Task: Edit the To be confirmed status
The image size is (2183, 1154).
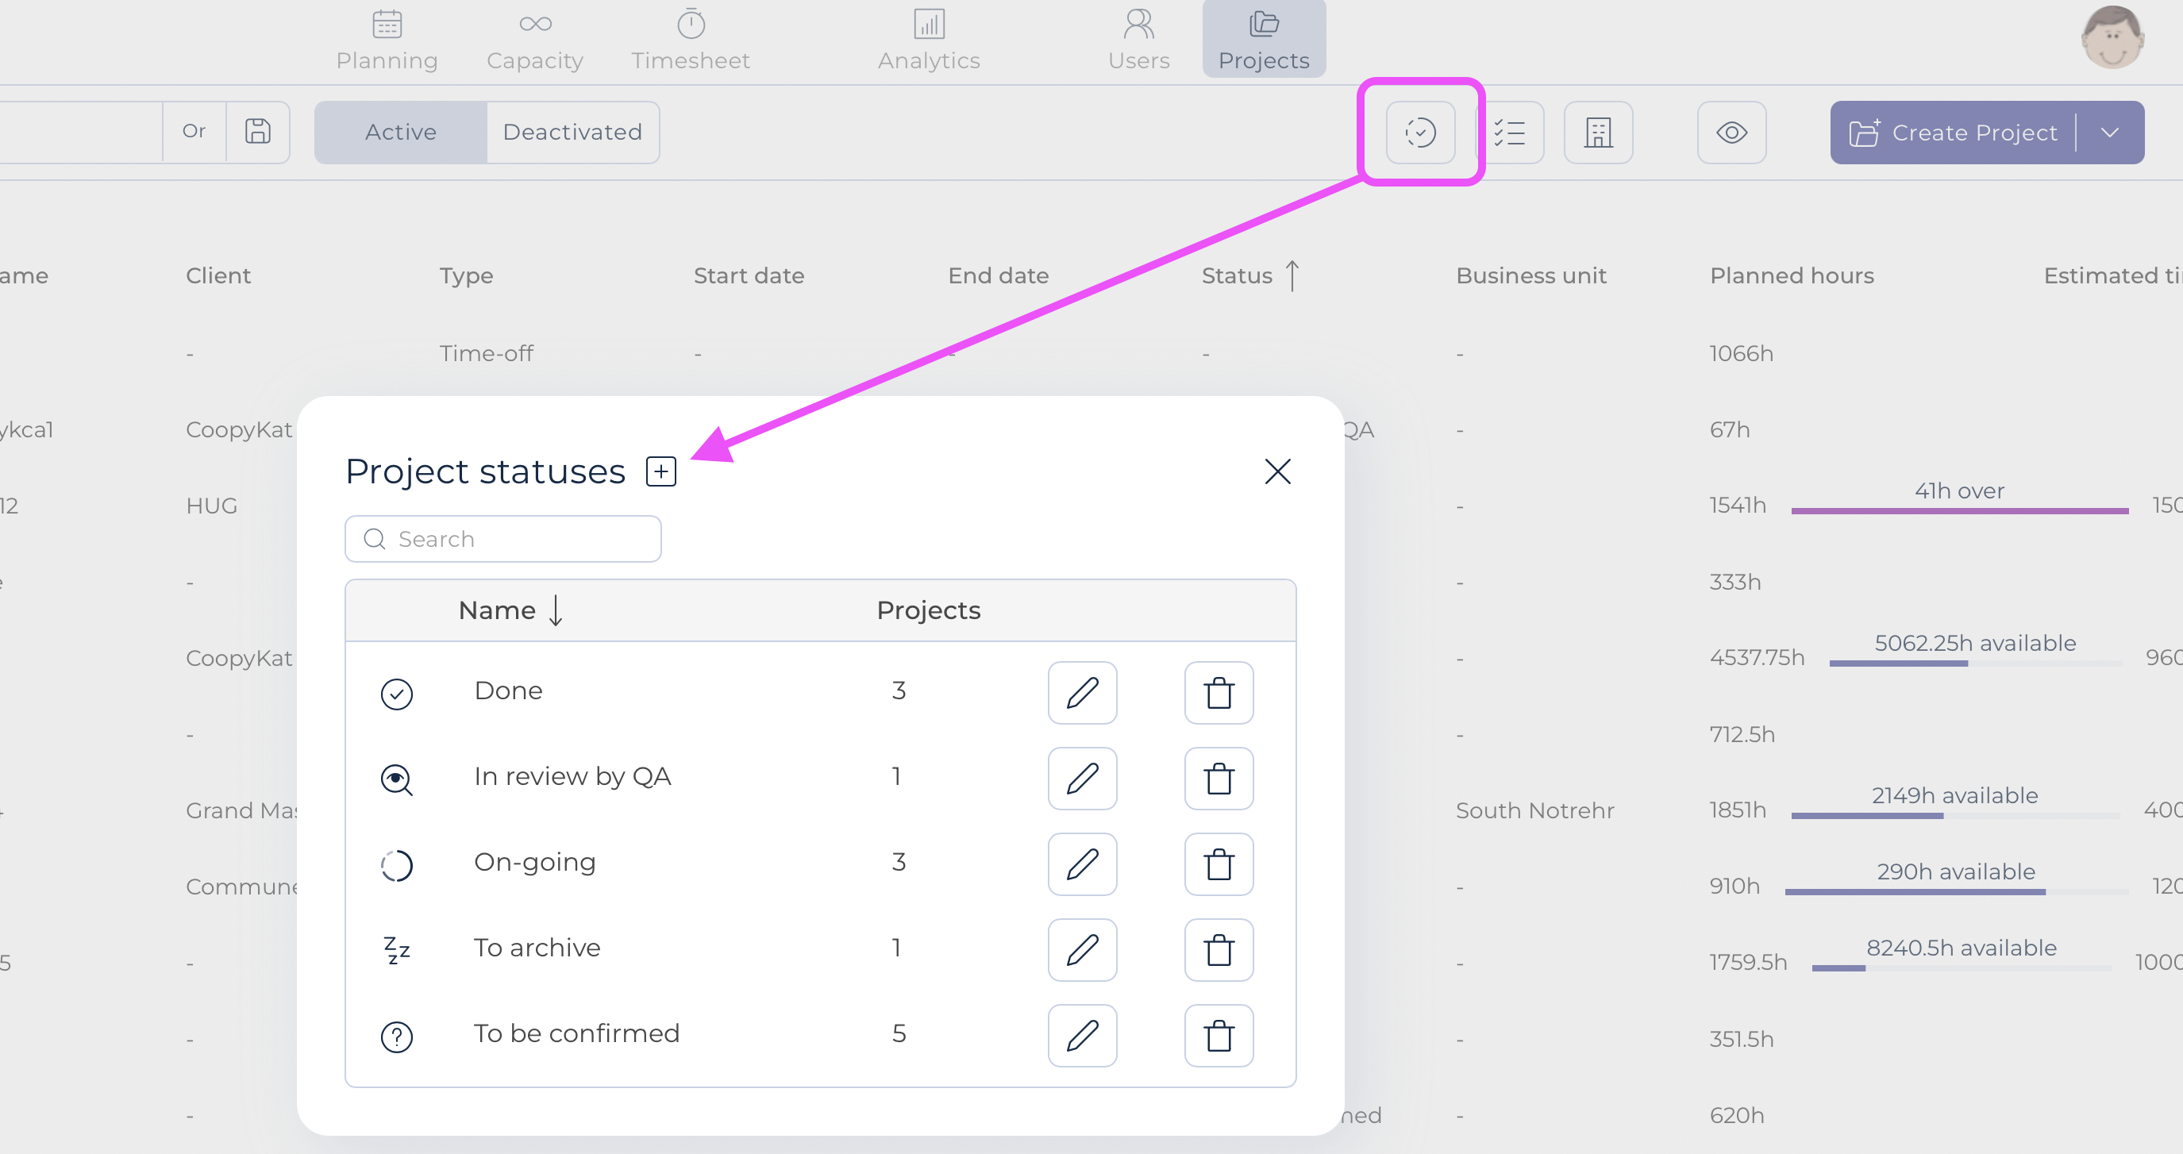Action: click(x=1081, y=1034)
